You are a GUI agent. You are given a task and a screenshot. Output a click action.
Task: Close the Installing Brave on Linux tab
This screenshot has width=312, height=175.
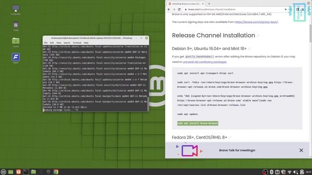[x=203, y=4]
